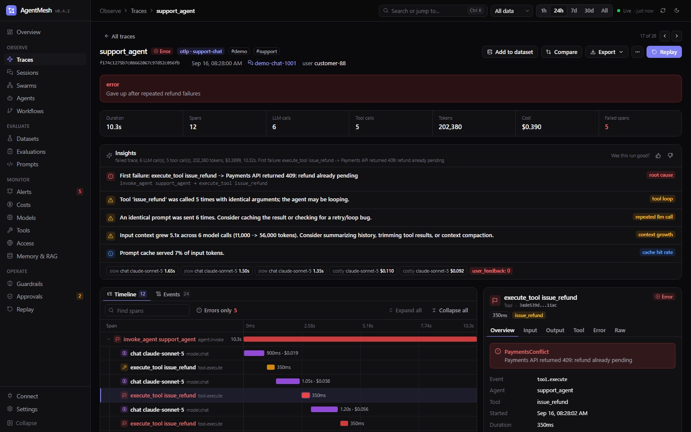Open the Input tab in span details

click(530, 330)
